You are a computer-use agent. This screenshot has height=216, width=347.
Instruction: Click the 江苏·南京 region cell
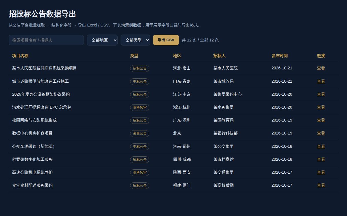click(182, 94)
